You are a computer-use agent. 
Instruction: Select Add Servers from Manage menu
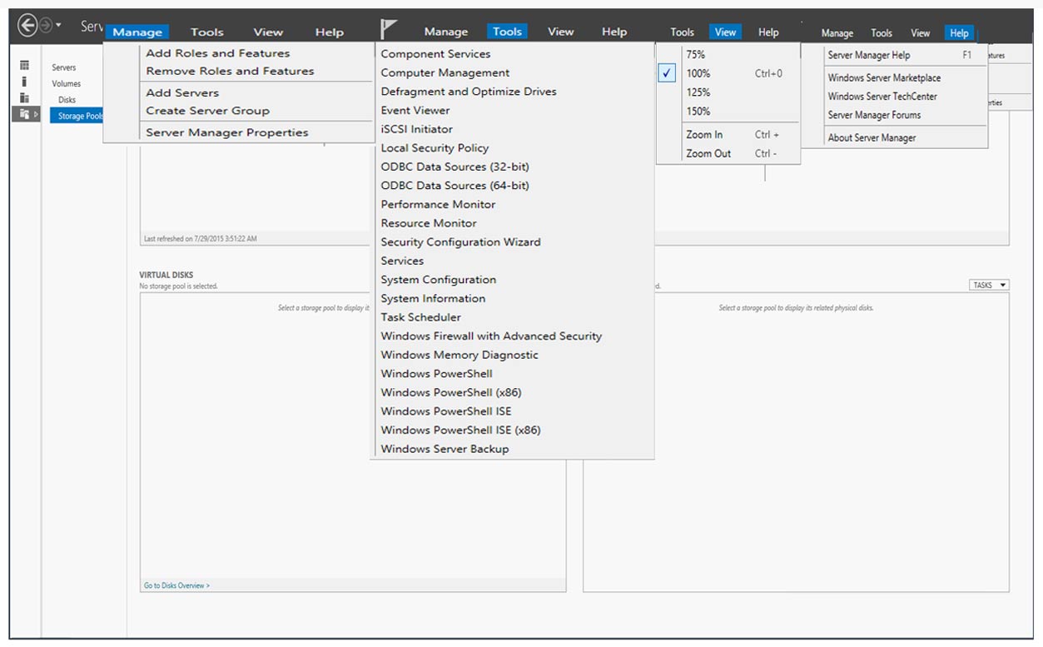pos(182,93)
